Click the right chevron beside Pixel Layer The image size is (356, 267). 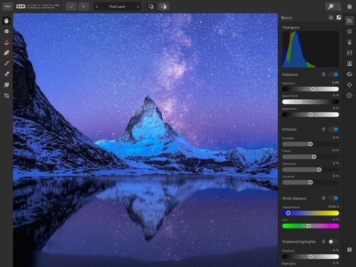137,7
